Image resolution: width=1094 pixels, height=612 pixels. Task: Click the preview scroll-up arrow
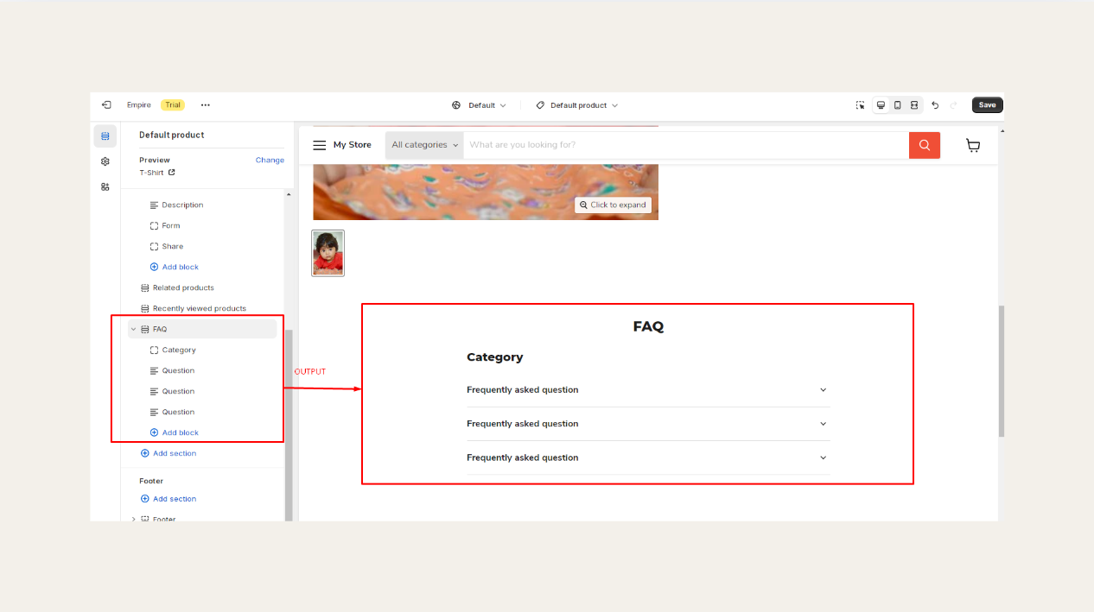point(1002,131)
